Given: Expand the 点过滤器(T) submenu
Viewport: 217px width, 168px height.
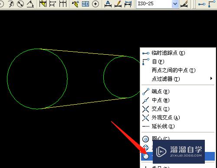Looking at the screenshot, I should click(178, 79).
